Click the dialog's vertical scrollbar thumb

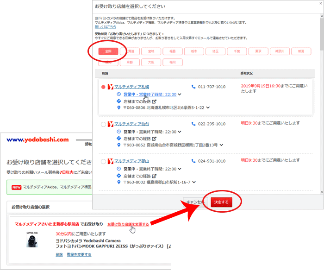322,34
